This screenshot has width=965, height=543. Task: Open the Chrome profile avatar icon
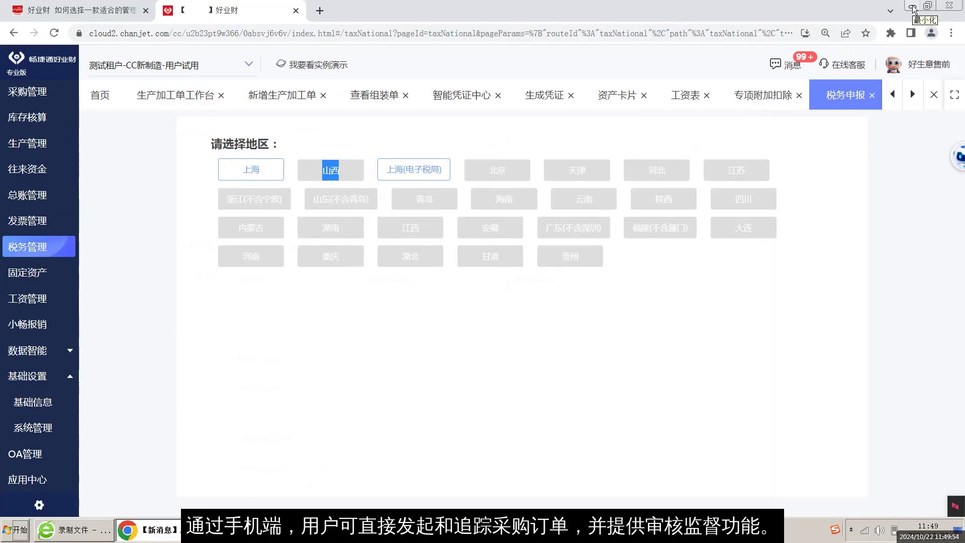931,33
